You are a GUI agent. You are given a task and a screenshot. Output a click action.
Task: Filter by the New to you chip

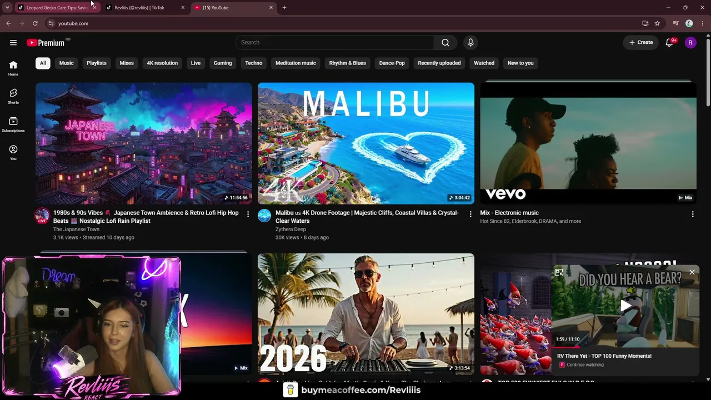point(520,63)
